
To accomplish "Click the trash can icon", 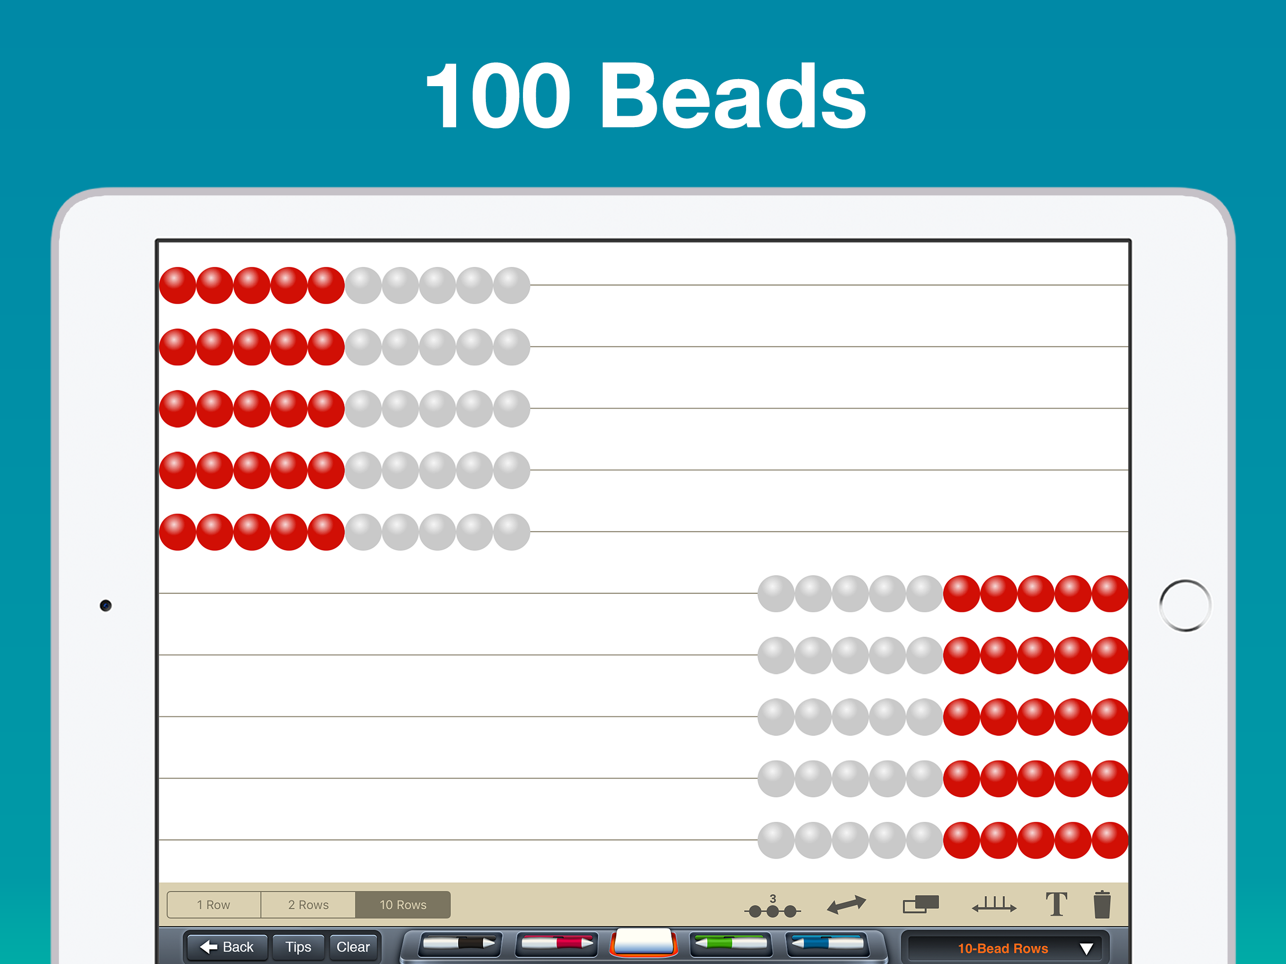I will click(1101, 905).
